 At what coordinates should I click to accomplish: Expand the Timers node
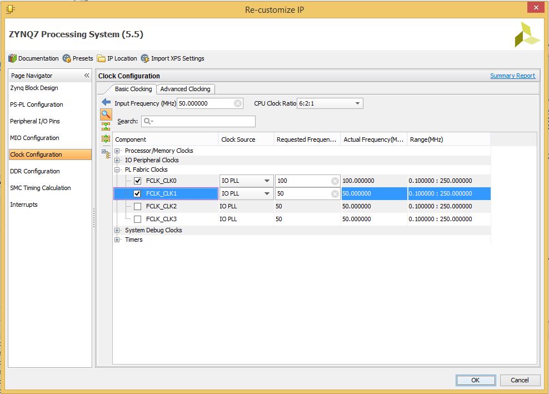[x=117, y=240]
